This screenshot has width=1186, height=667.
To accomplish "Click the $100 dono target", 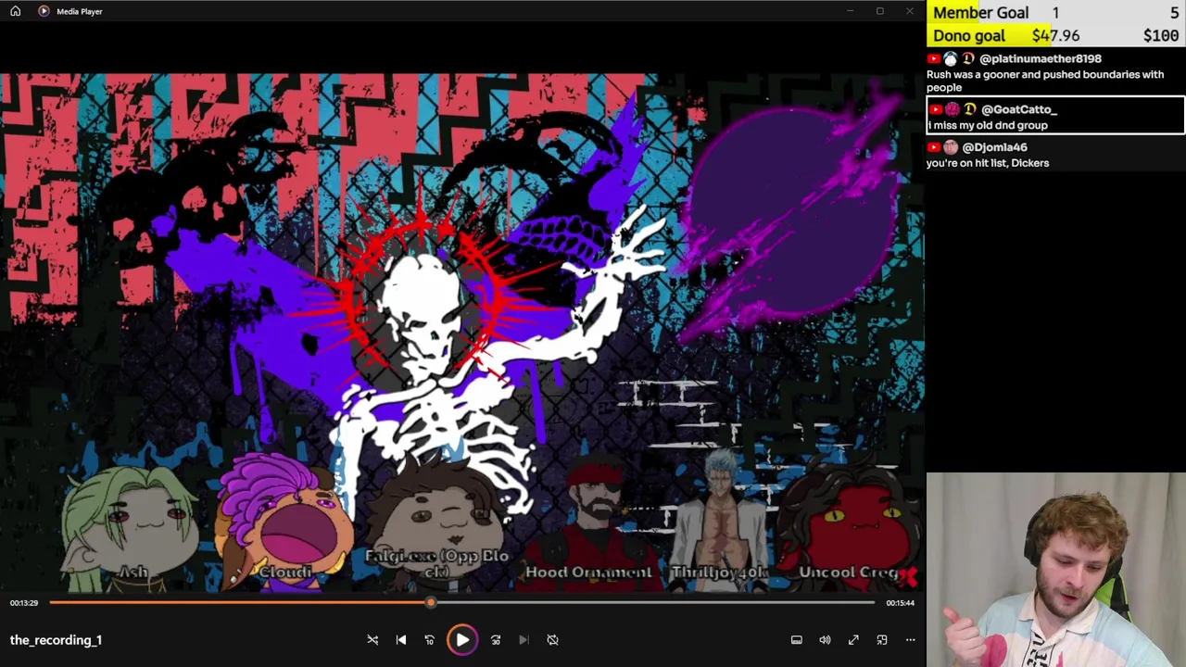I will pyautogui.click(x=1160, y=35).
